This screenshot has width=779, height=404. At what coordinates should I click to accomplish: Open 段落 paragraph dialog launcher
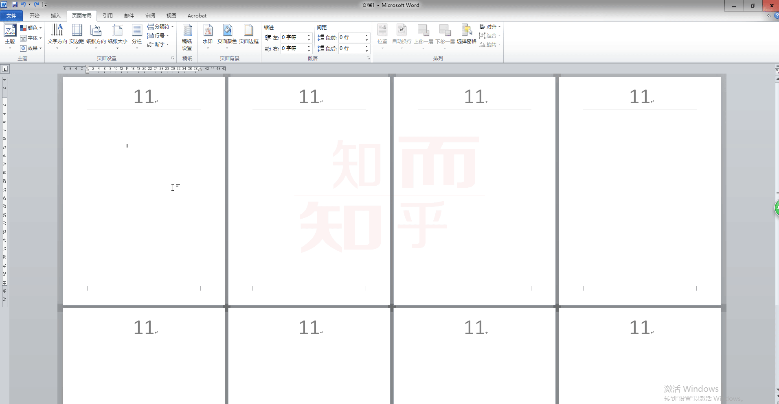click(x=368, y=58)
